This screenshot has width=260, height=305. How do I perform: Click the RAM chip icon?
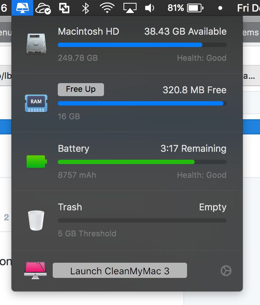(36, 103)
